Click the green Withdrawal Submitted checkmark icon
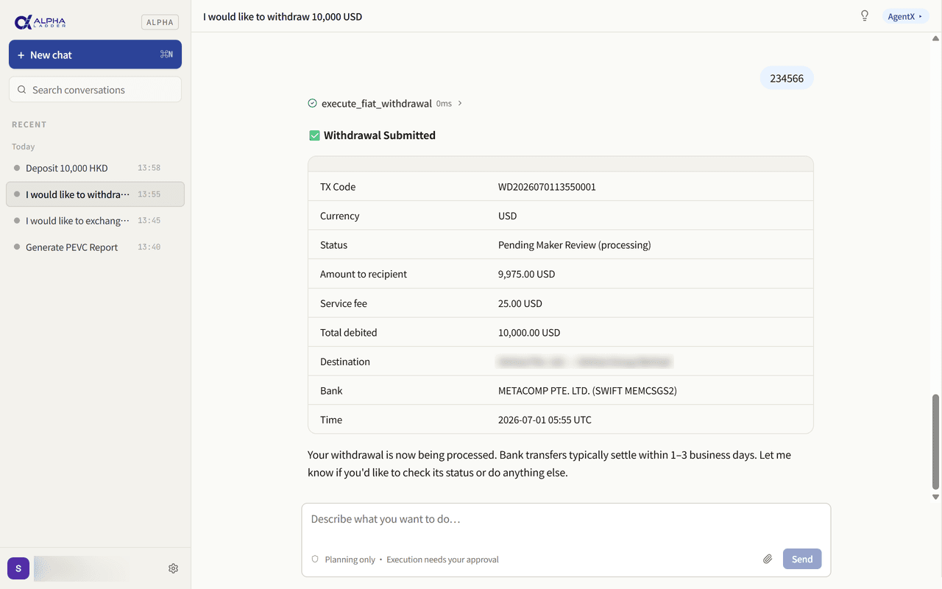 [x=314, y=135]
